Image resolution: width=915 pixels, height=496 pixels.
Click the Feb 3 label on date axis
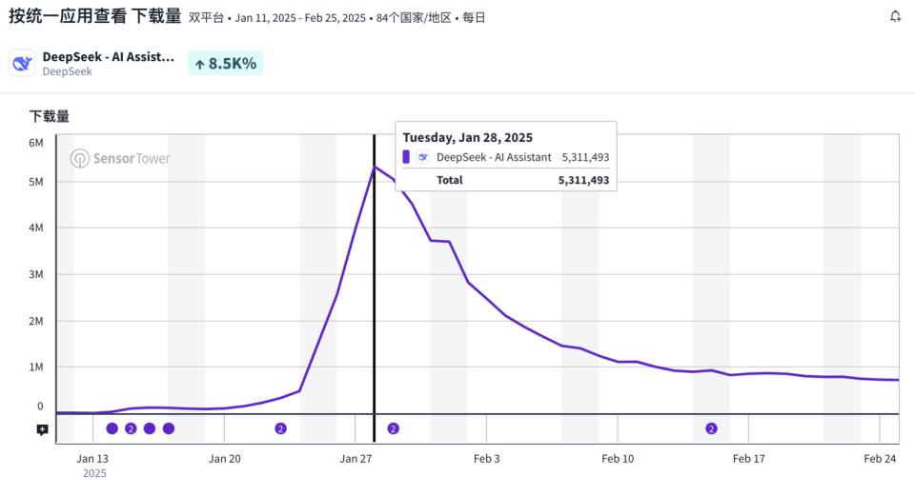[x=486, y=458]
